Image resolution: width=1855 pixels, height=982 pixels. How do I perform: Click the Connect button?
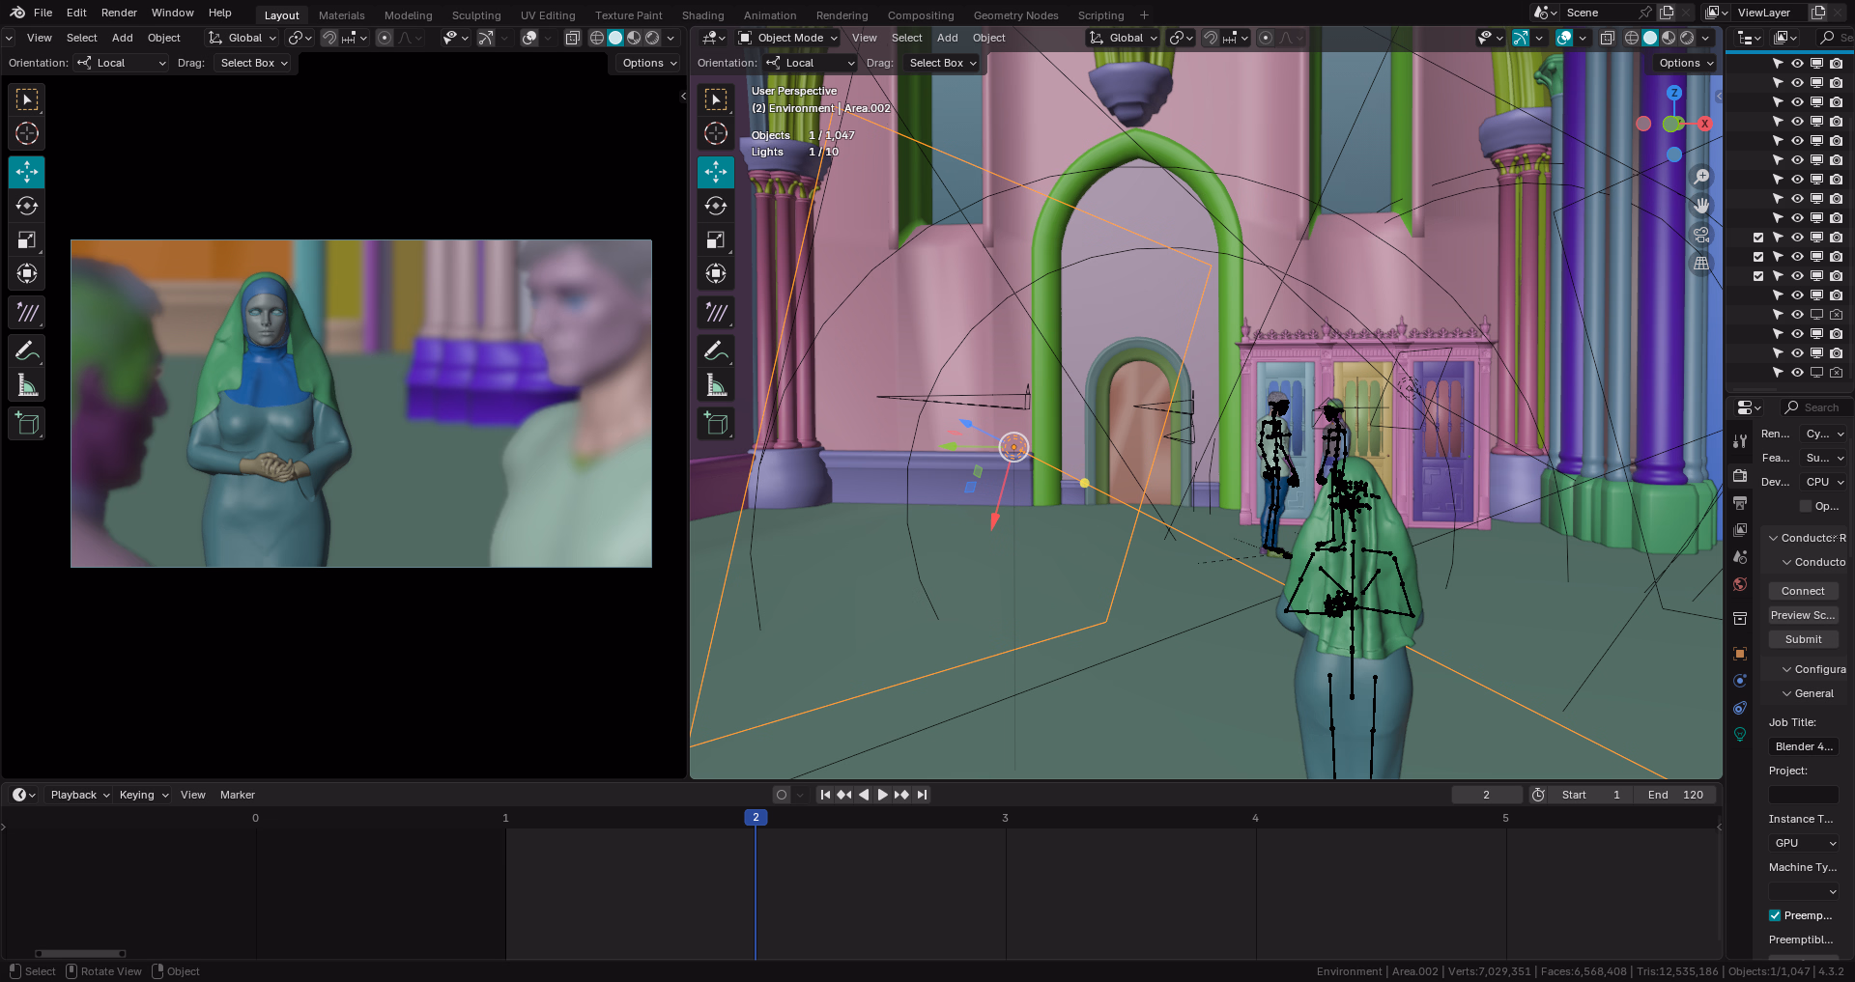(1803, 591)
